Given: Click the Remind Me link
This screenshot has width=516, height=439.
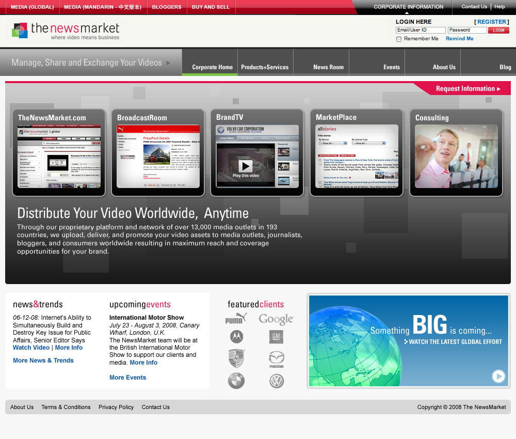Looking at the screenshot, I should [x=459, y=39].
